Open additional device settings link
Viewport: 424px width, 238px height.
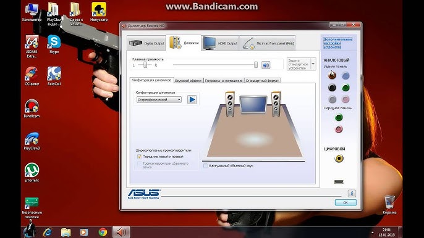click(337, 43)
